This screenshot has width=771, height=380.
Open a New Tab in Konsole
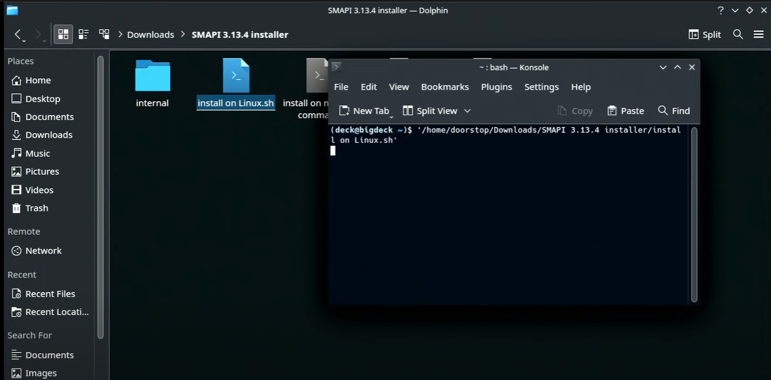click(x=364, y=111)
